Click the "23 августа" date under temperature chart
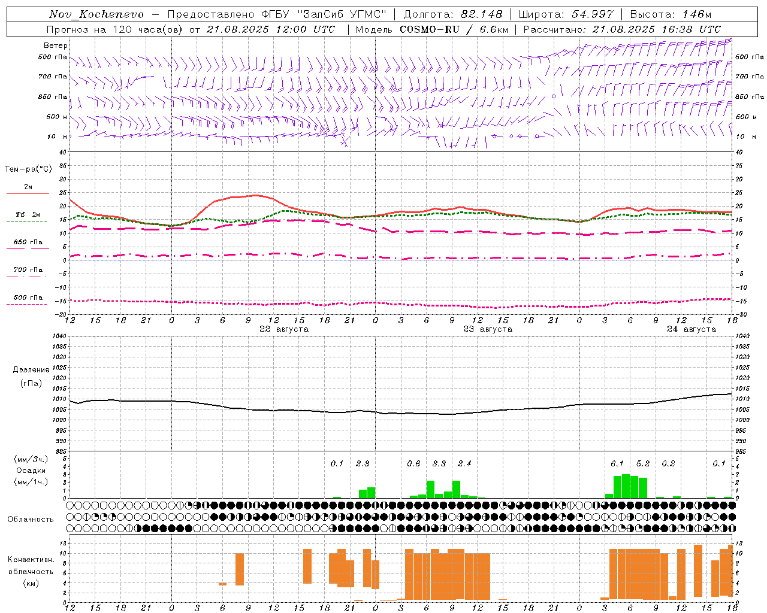Viewport: 767px width, 613px height. 488,329
